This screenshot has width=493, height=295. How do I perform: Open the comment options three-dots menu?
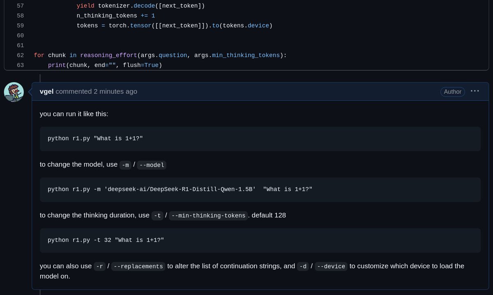click(475, 91)
